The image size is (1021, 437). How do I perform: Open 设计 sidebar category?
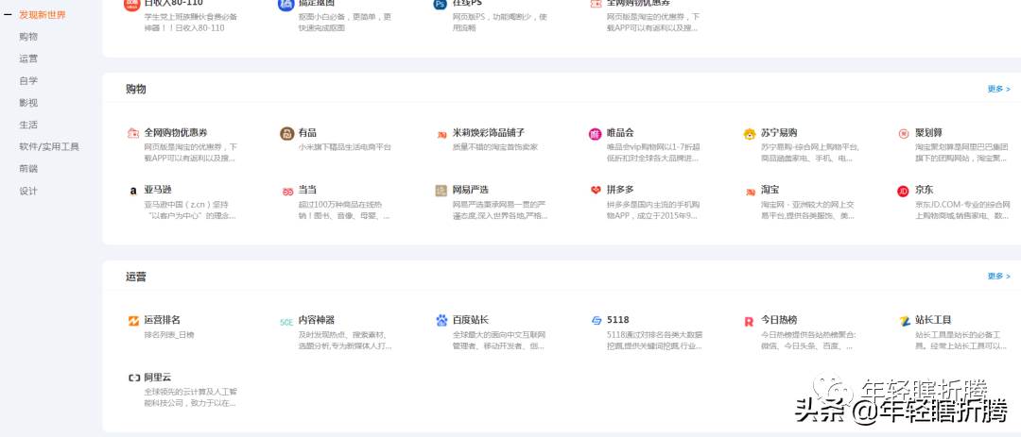(28, 192)
